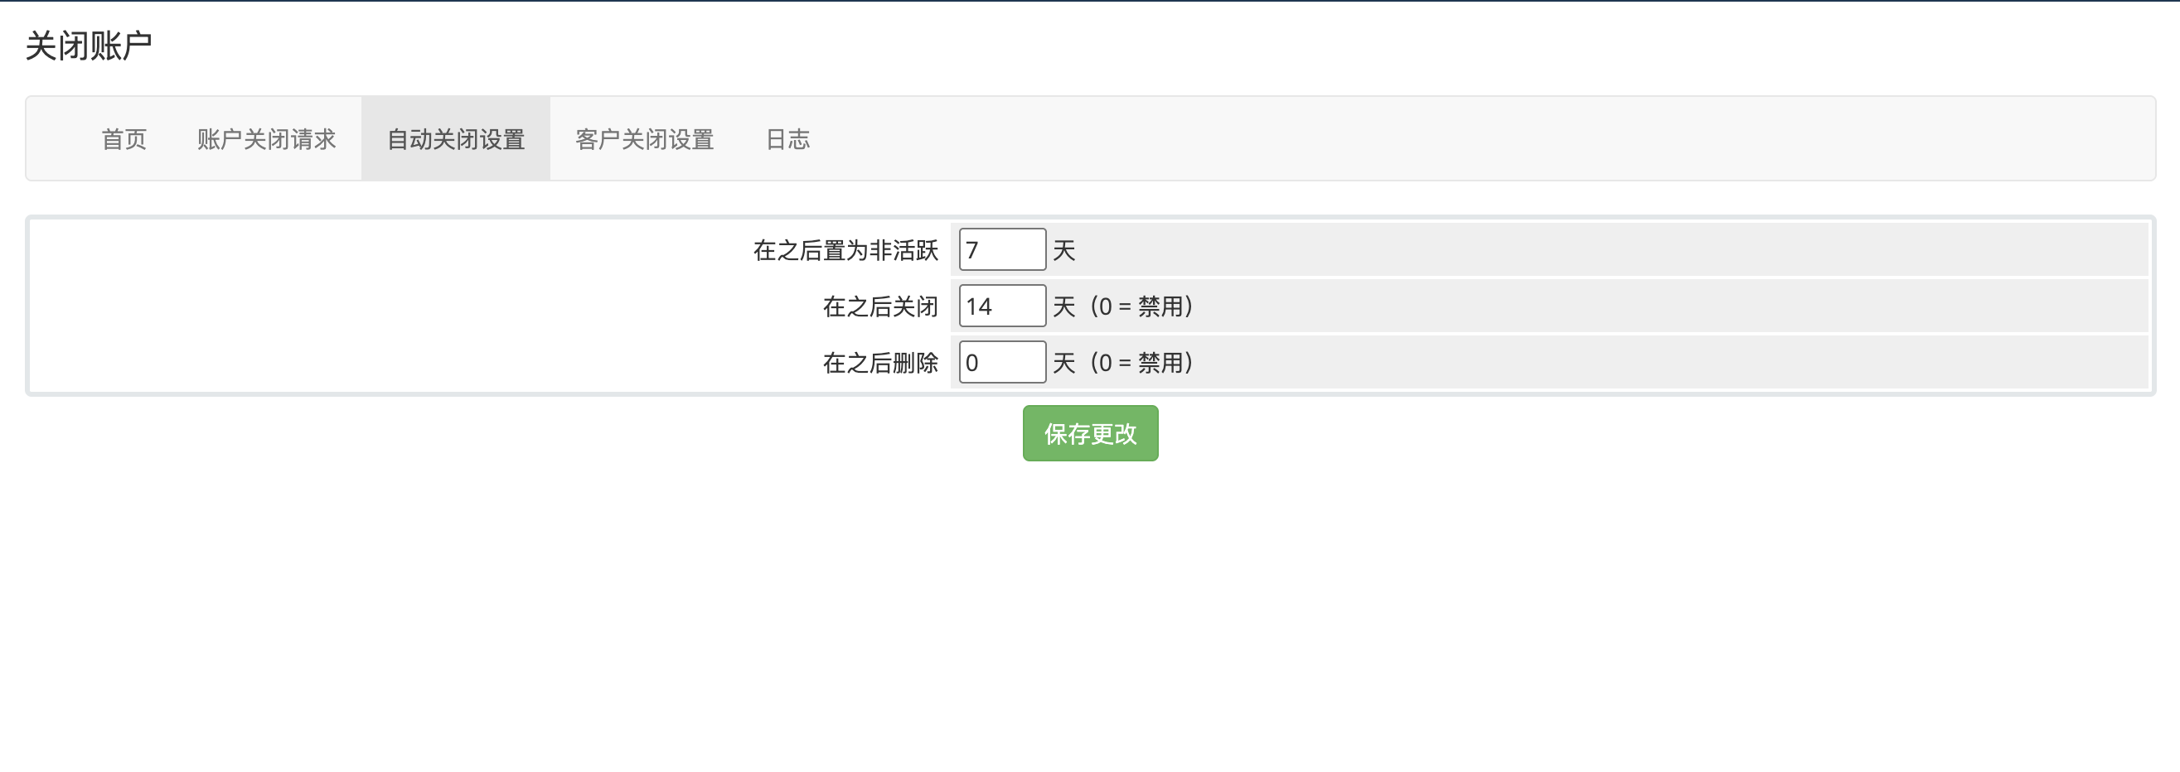Click blank page area below 保存更改 button
Screen dimensions: 2180x772
[1090, 609]
